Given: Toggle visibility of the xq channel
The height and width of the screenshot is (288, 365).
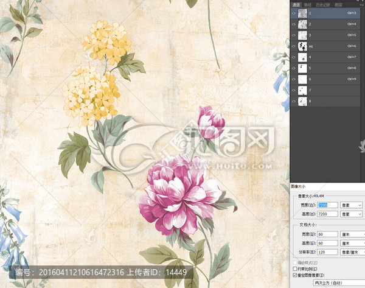Looking at the screenshot, I should [x=294, y=46].
